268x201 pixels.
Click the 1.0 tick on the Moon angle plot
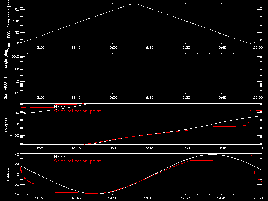pyautogui.click(x=16, y=82)
